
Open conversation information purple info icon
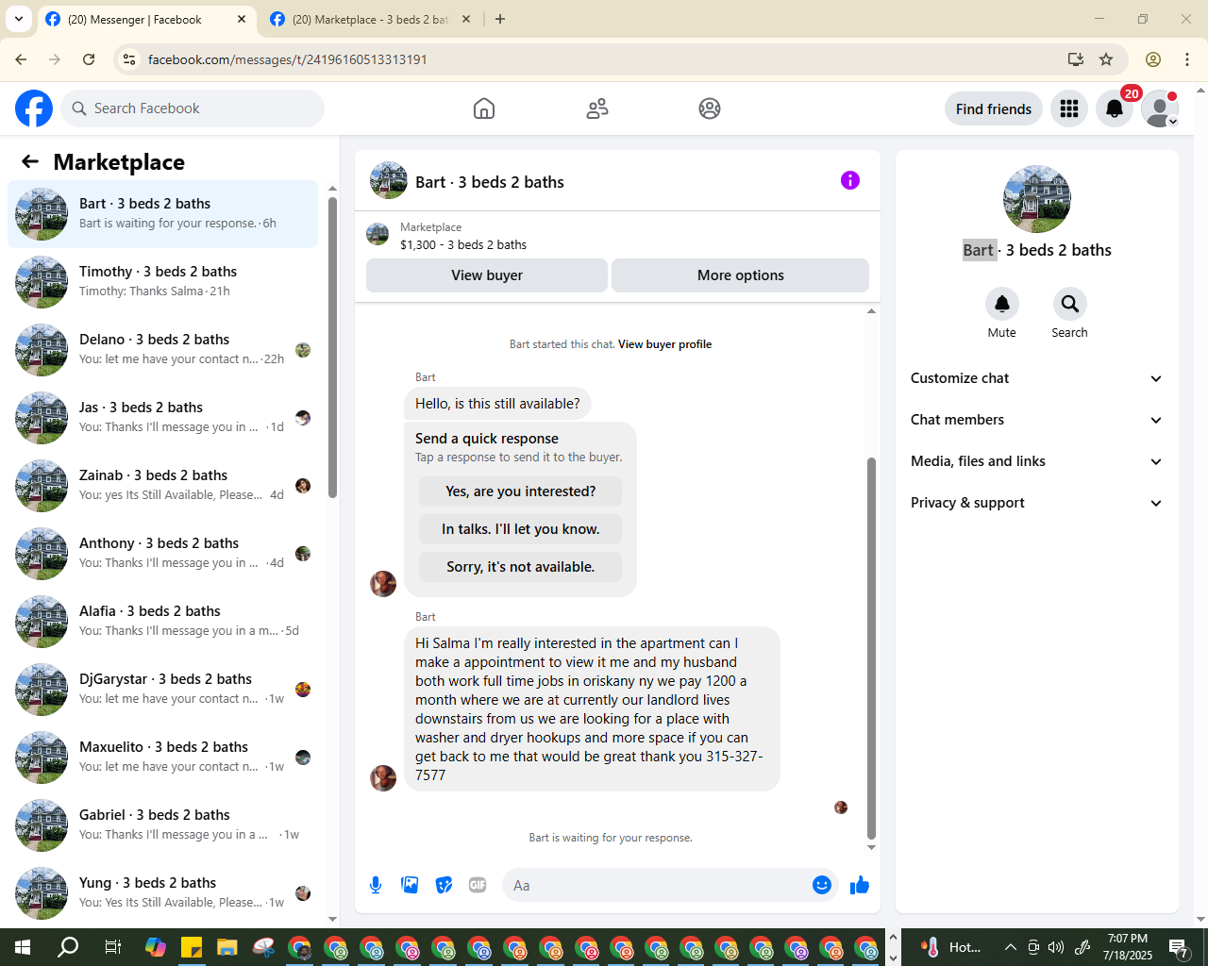[850, 180]
